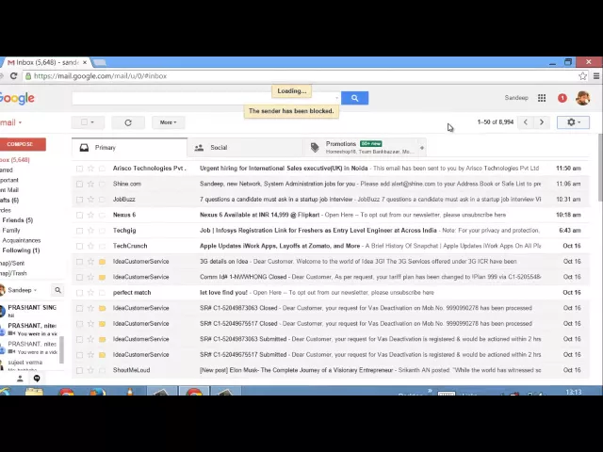Viewport: 603px width, 452px height.
Task: Go to newer emails arrow
Action: tap(526, 122)
